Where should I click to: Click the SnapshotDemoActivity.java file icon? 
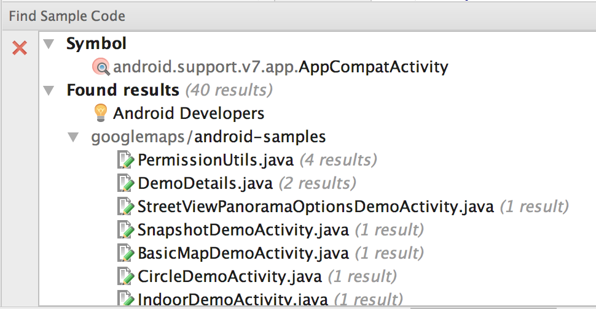click(x=125, y=230)
